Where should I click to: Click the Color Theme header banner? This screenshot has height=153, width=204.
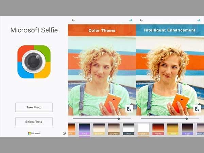tap(102, 30)
